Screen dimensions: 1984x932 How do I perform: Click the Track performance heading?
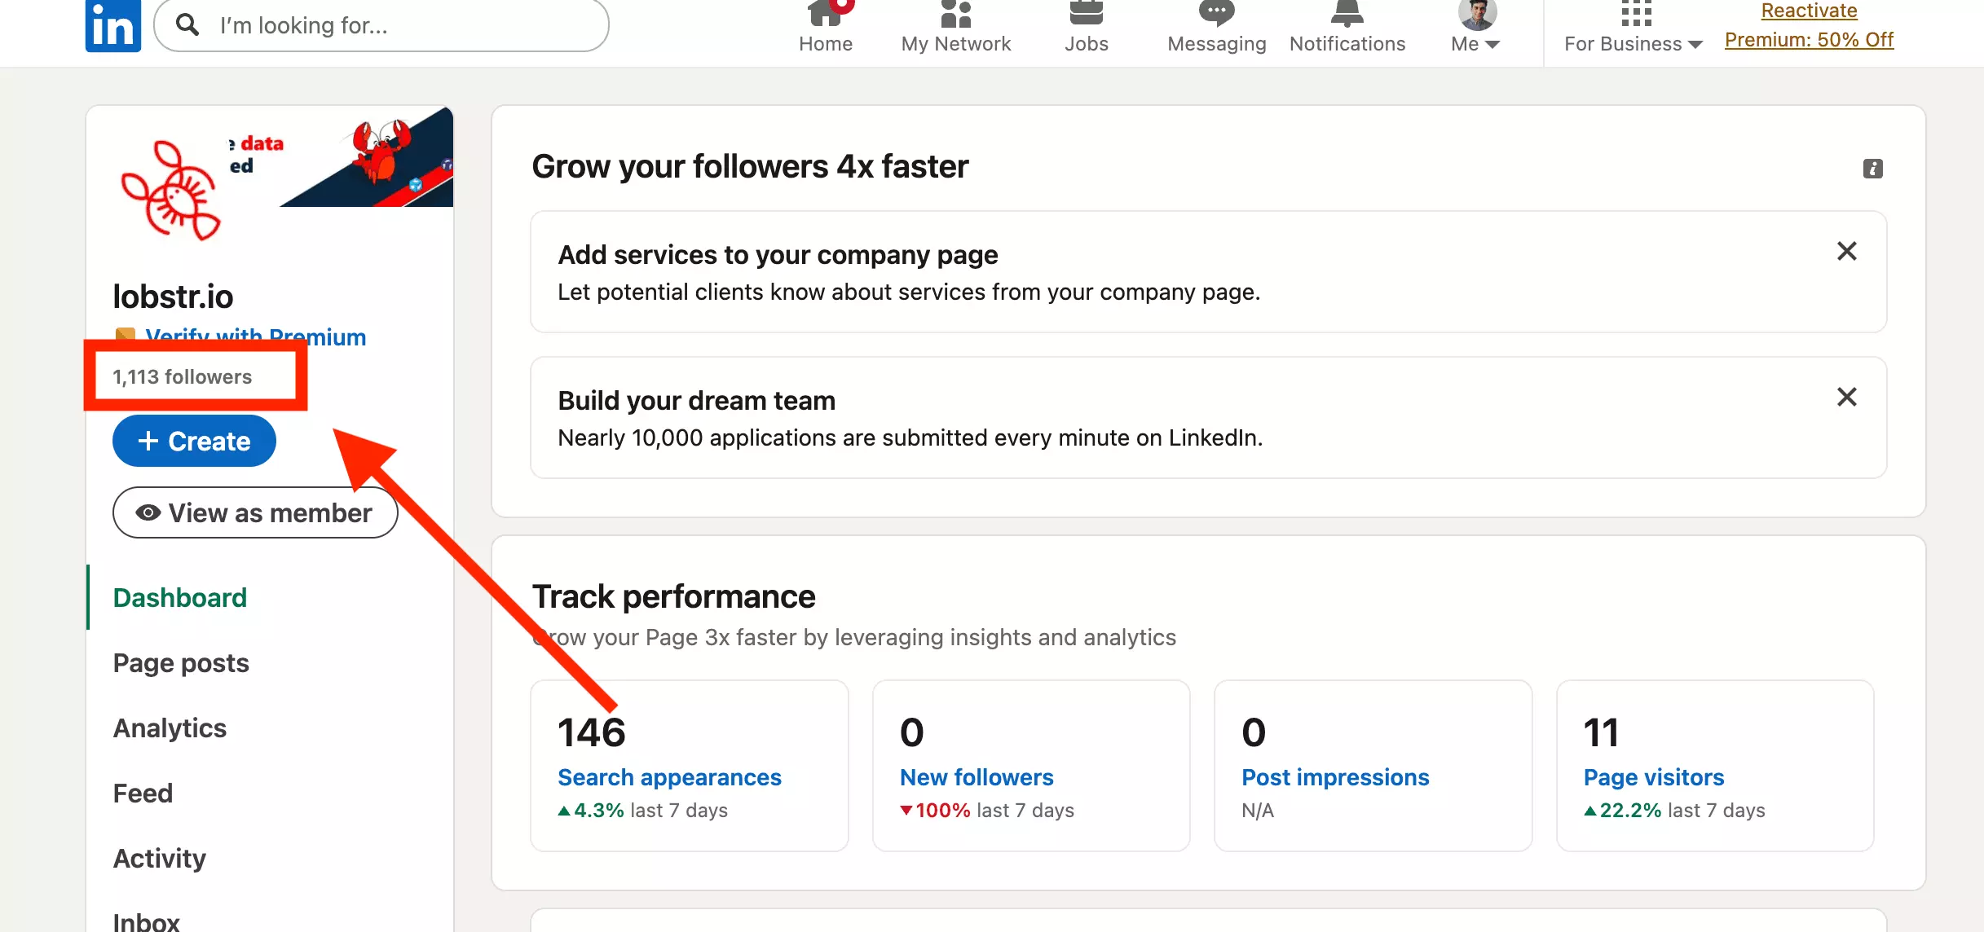[x=673, y=596]
